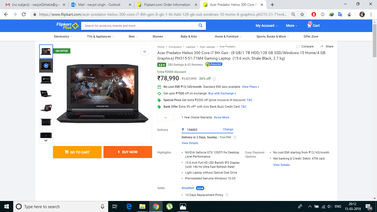Click red adblock extension icon
This screenshot has height=212, width=377.
(x=314, y=14)
